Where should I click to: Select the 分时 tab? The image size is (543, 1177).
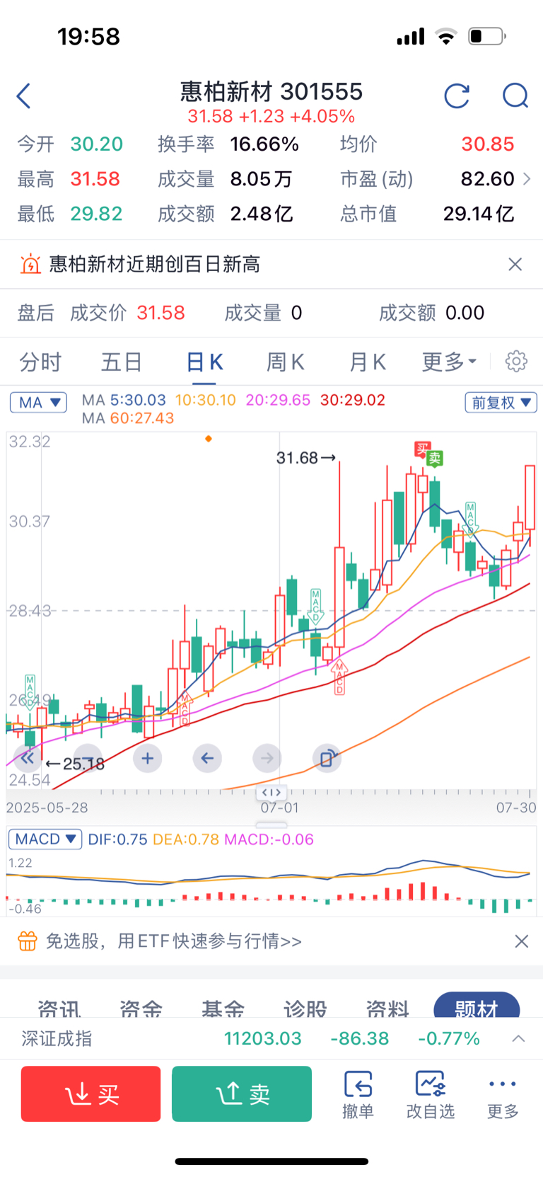(x=40, y=362)
